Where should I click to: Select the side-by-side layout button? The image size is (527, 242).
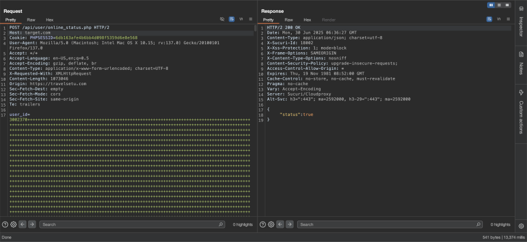(491, 5)
